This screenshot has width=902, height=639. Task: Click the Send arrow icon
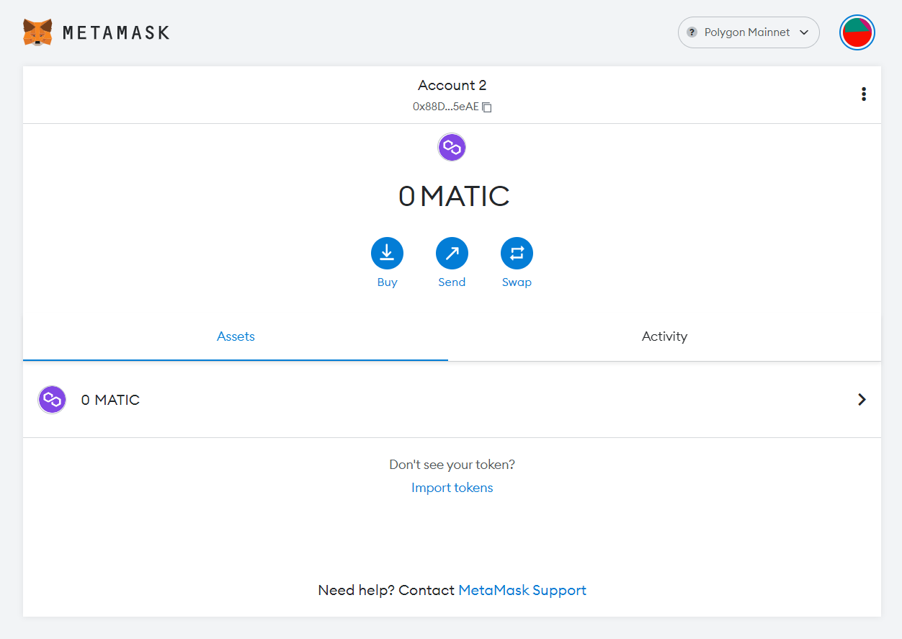click(452, 254)
